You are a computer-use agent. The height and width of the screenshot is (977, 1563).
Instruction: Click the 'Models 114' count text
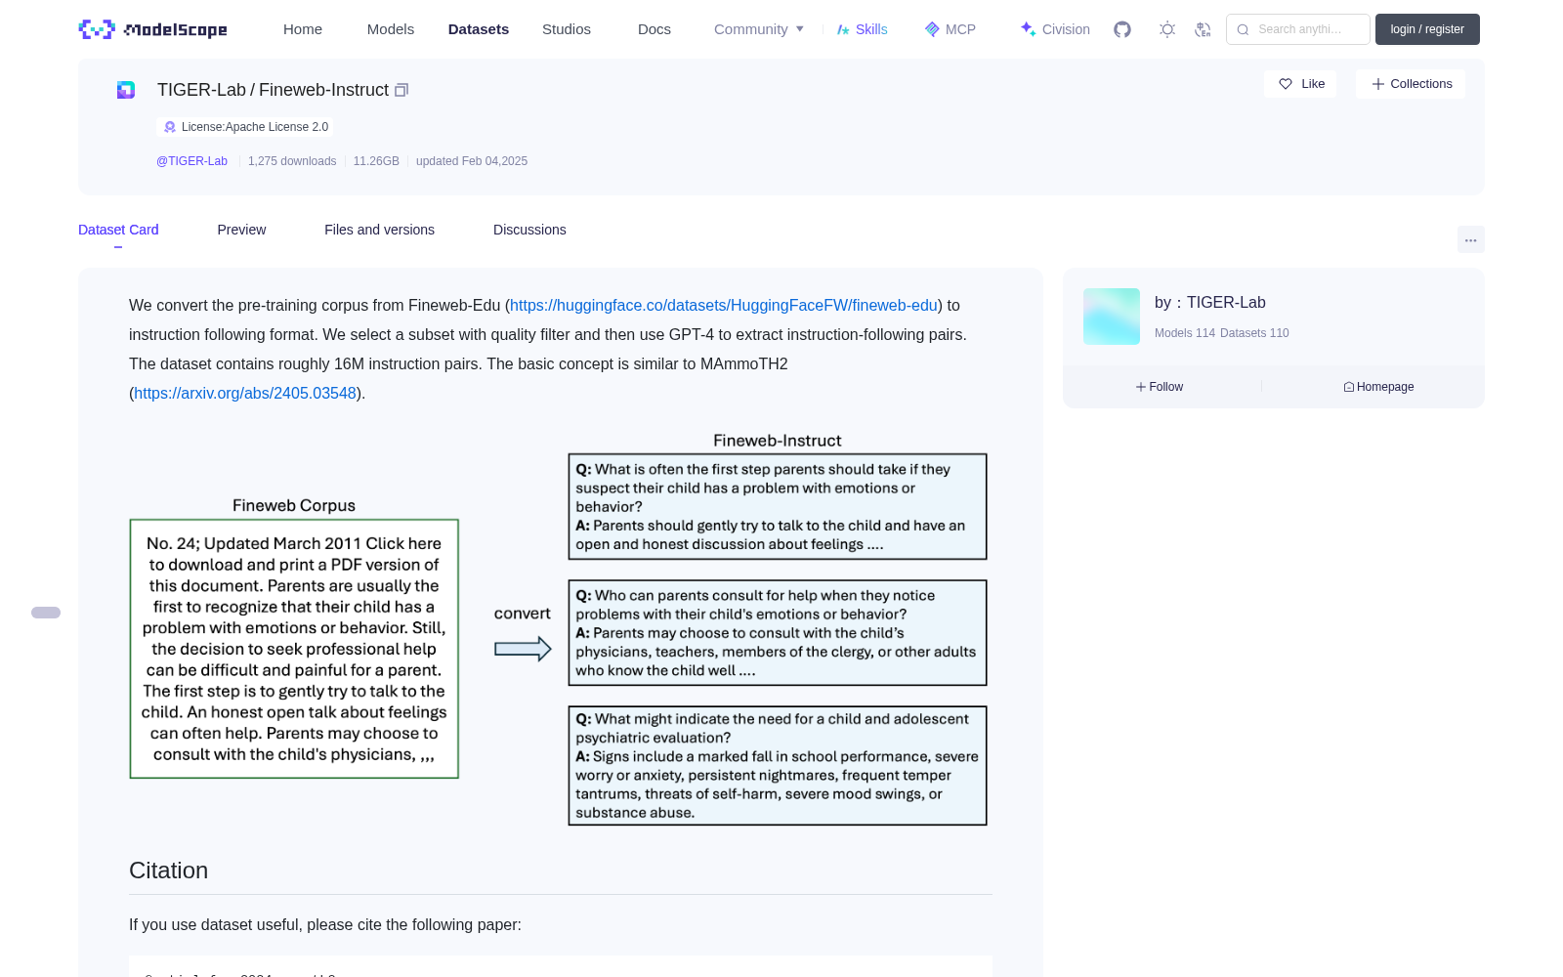coord(1185,333)
